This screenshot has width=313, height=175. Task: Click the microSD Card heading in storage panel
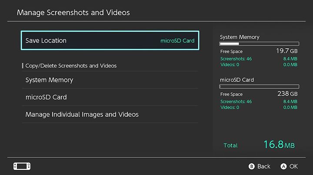(237, 80)
